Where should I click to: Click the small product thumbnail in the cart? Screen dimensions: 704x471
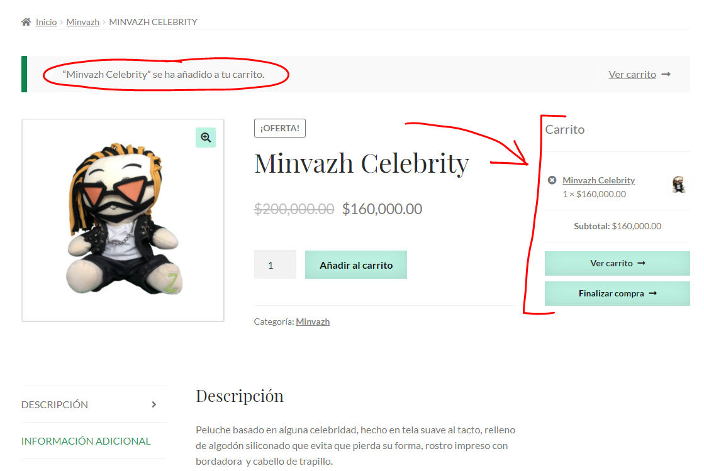678,185
